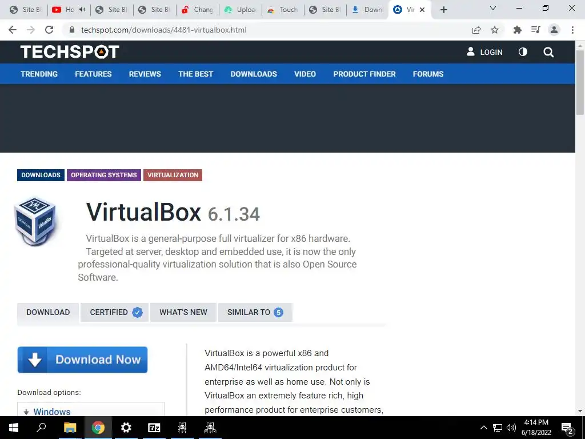585x439 pixels.
Task: Click the share page icon in the address bar
Action: 476,30
